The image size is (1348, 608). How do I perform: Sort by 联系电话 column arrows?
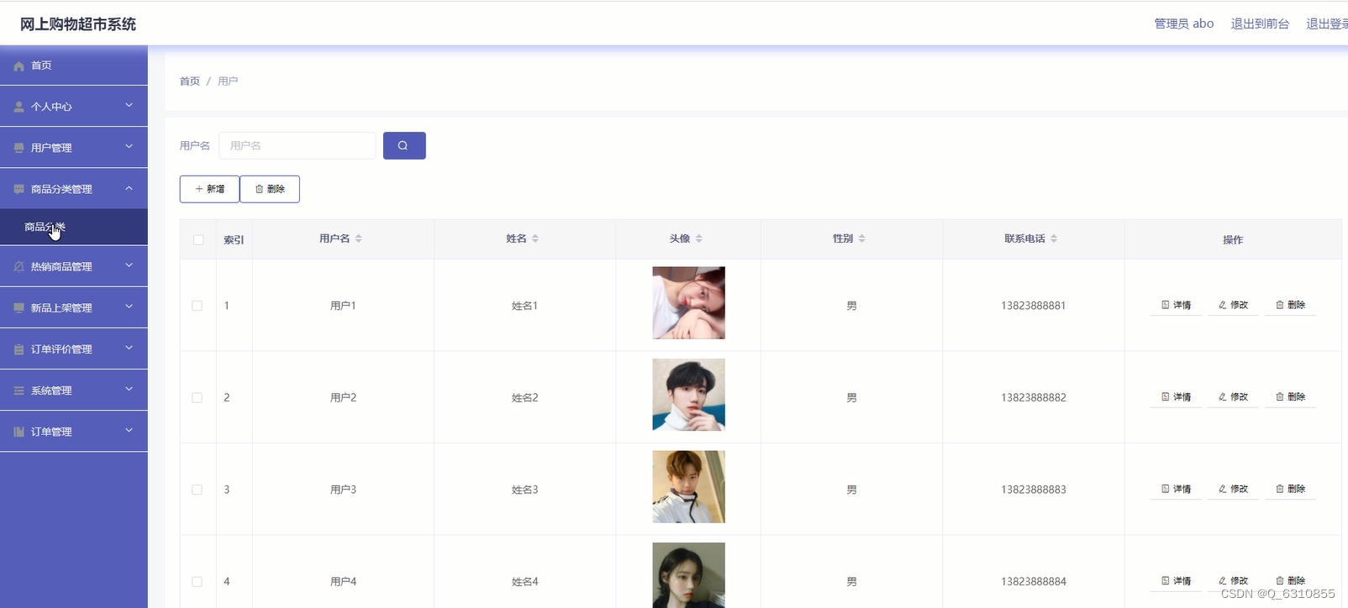coord(1054,238)
